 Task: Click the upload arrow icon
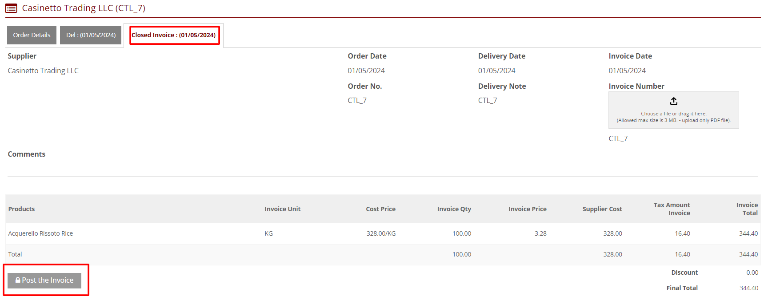[673, 102]
